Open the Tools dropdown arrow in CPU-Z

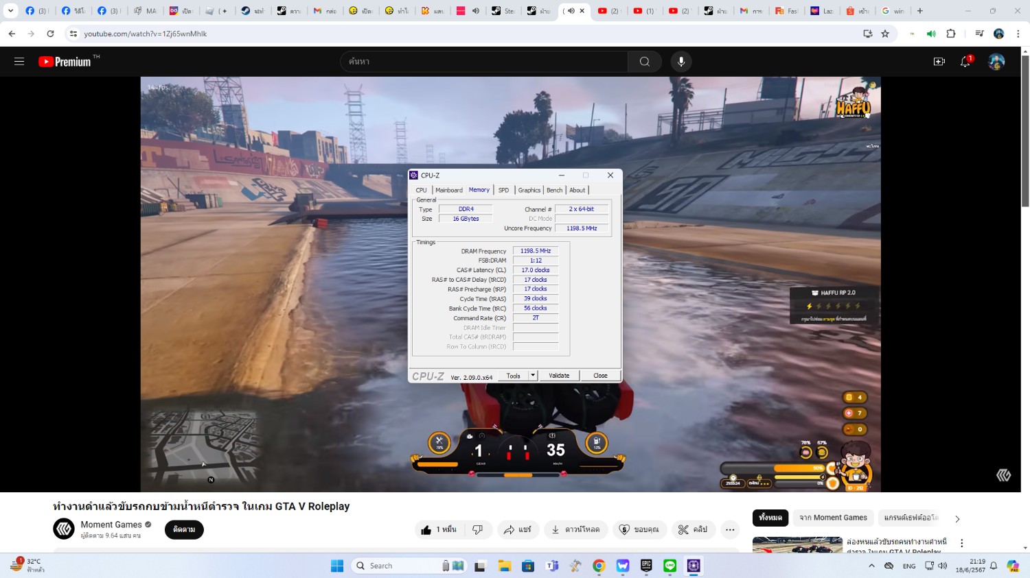[x=532, y=376]
